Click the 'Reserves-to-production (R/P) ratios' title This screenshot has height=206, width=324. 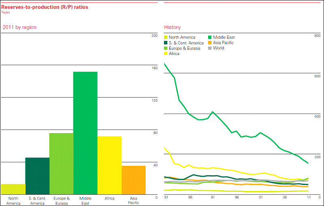(45, 7)
